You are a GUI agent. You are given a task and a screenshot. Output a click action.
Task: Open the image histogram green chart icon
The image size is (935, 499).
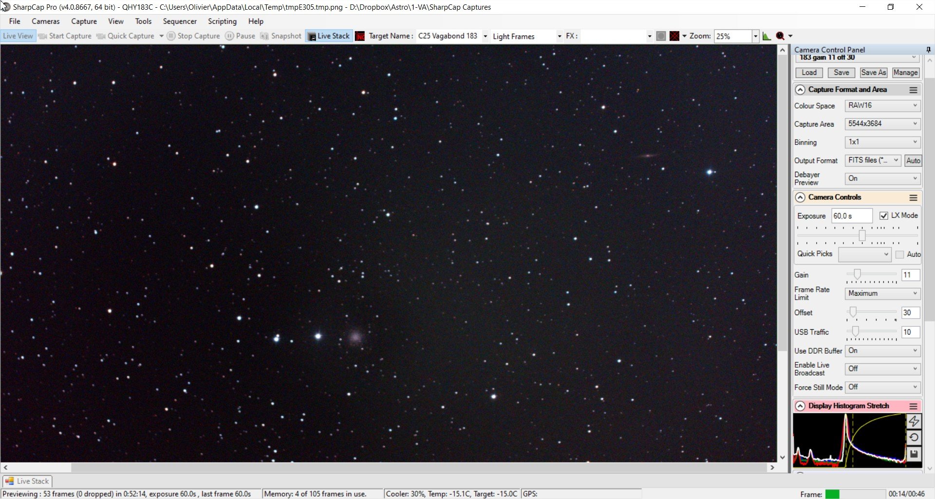(767, 36)
